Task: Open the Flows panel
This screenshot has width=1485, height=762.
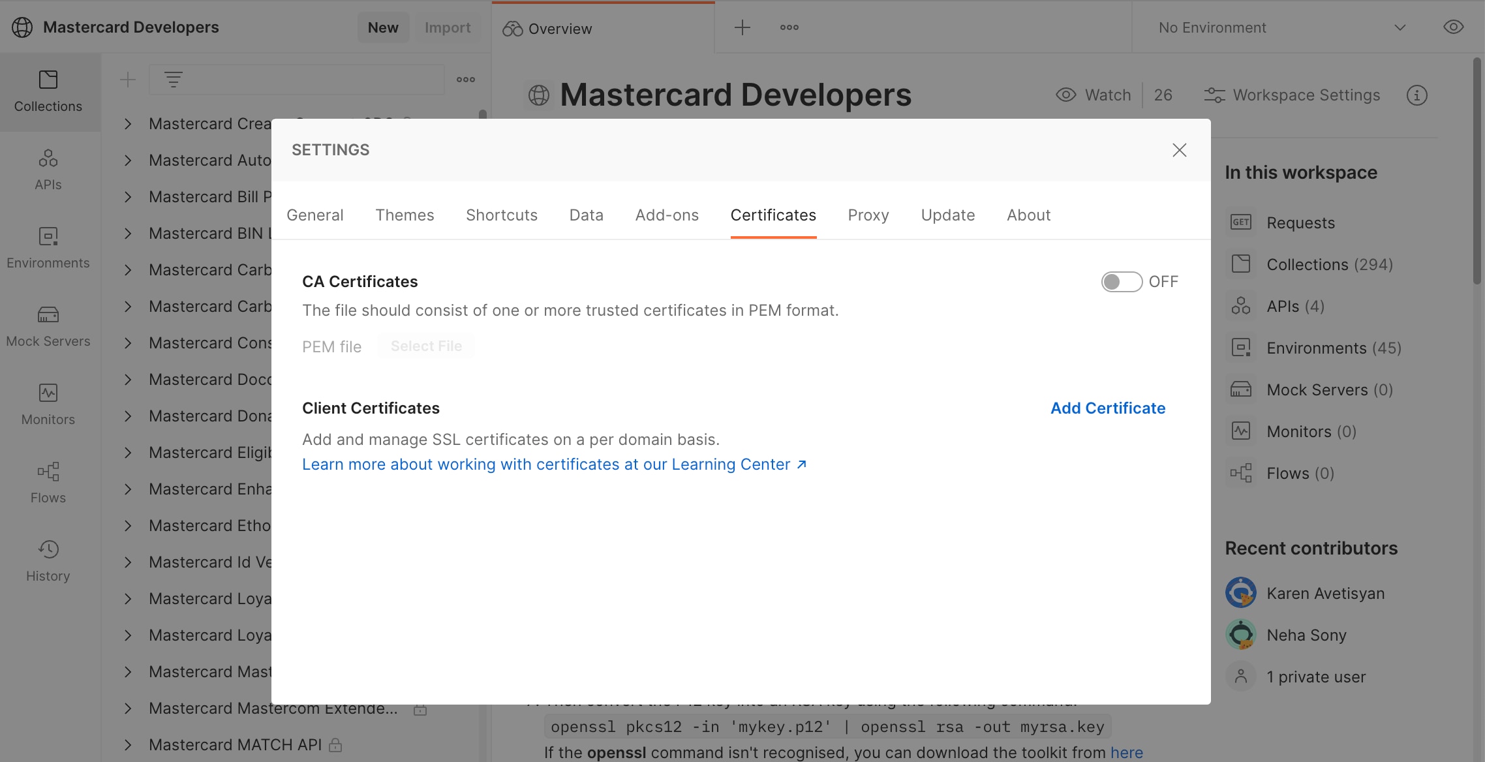Action: (x=48, y=483)
